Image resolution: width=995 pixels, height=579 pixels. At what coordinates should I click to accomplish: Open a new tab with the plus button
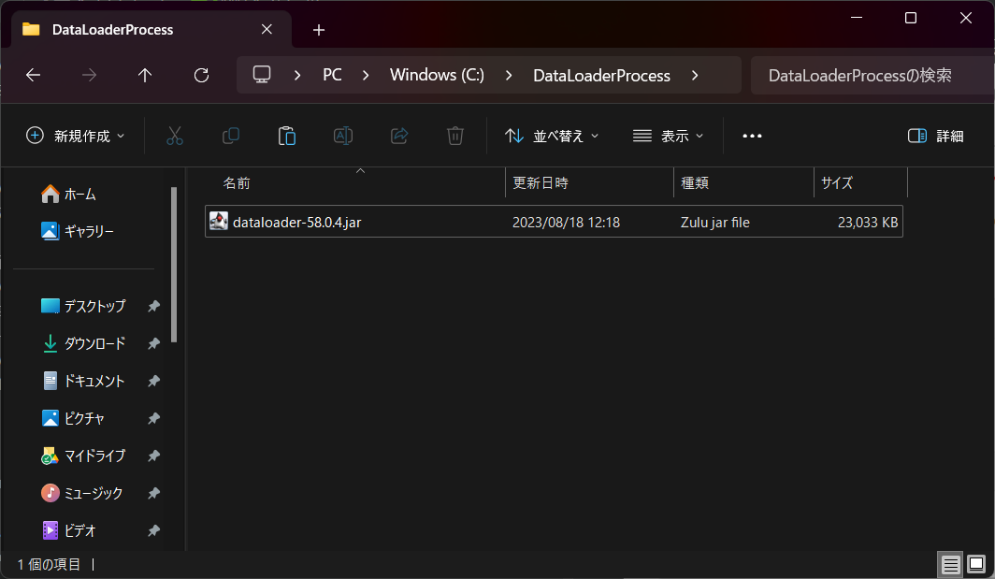[318, 29]
